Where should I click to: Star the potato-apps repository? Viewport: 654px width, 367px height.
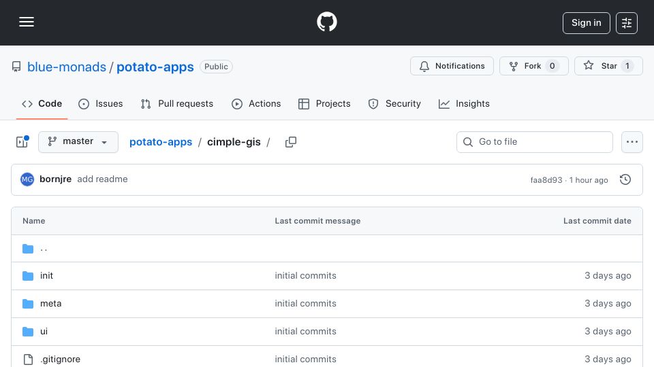click(x=608, y=66)
